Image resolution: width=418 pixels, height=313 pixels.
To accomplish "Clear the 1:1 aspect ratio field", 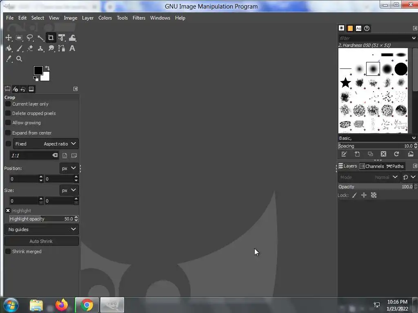I will pos(55,155).
